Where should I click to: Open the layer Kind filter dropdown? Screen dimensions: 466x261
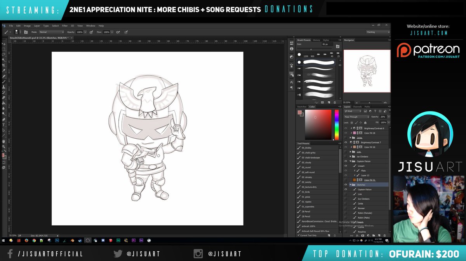pyautogui.click(x=353, y=111)
